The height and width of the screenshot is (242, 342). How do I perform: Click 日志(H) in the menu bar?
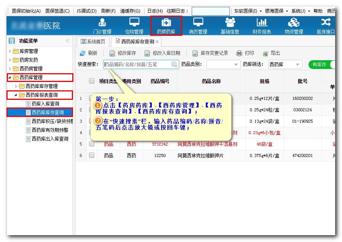click(x=155, y=11)
